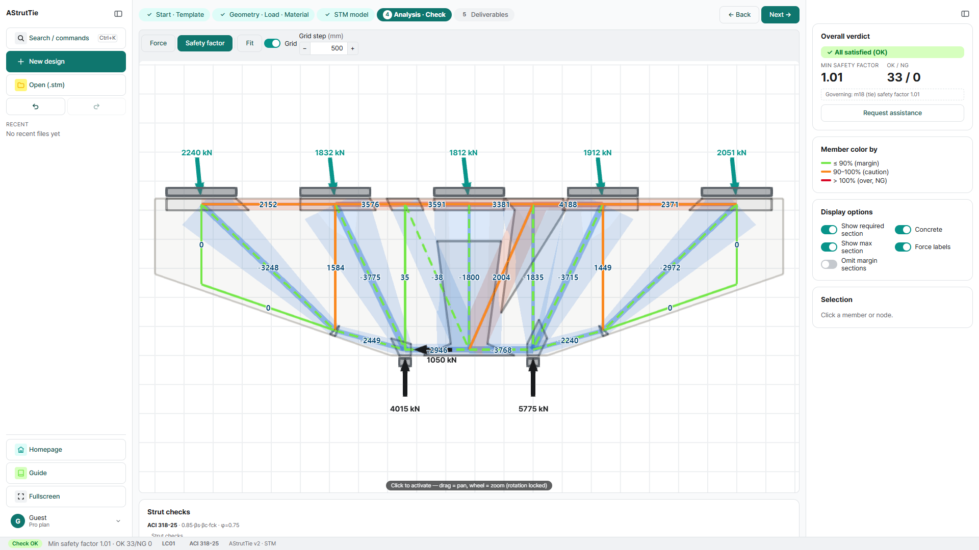979x550 pixels.
Task: Expand the Guest account chevron
Action: (118, 521)
